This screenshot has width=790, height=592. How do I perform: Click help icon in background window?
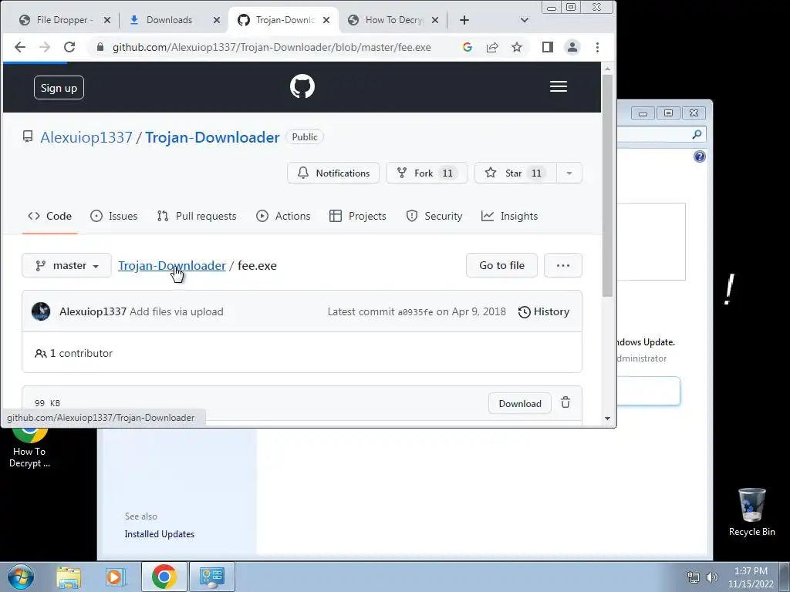[x=699, y=156]
